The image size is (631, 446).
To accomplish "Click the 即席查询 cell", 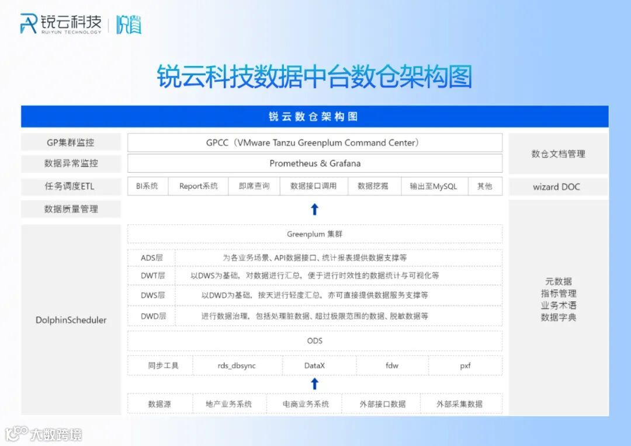I will [254, 186].
